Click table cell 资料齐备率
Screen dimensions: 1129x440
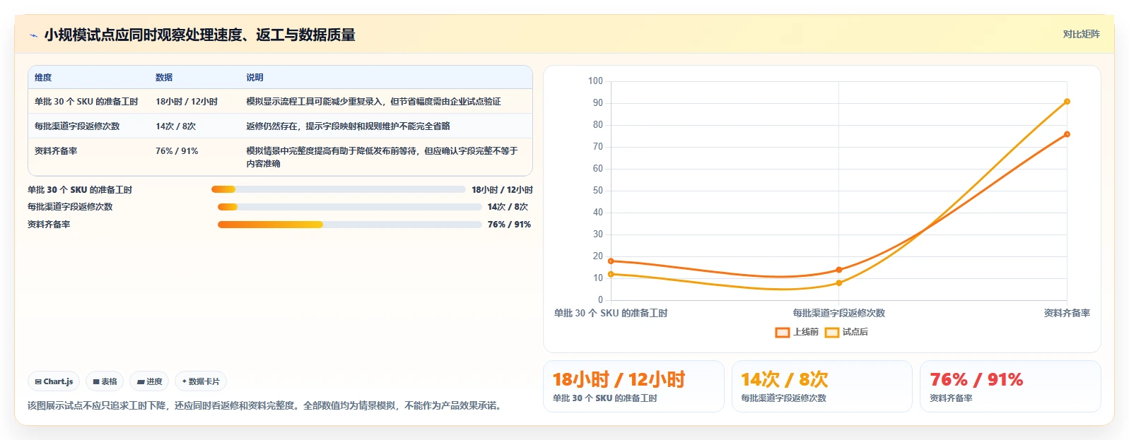click(x=56, y=151)
